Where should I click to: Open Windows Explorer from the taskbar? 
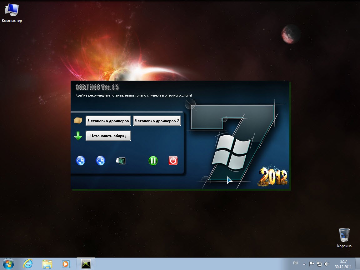47,264
